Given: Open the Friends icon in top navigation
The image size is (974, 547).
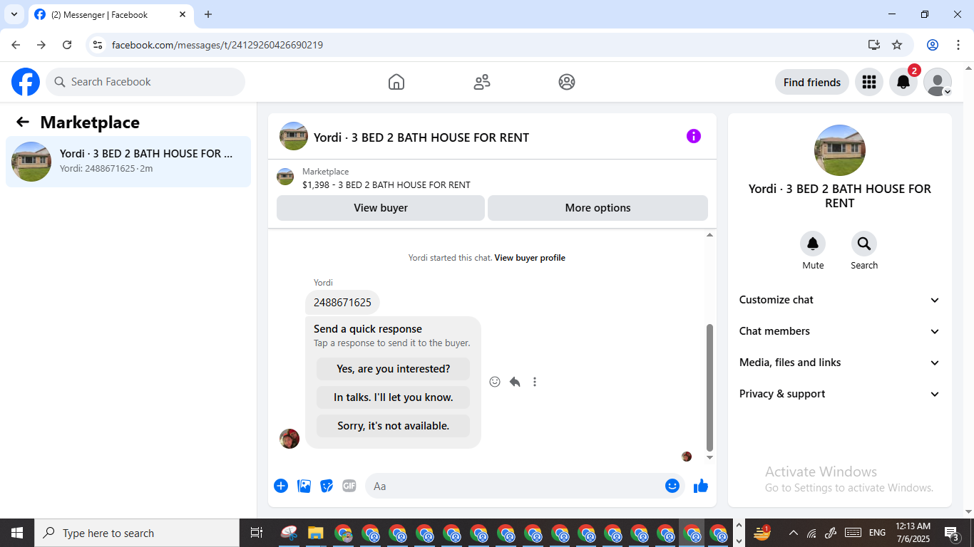Looking at the screenshot, I should [482, 82].
